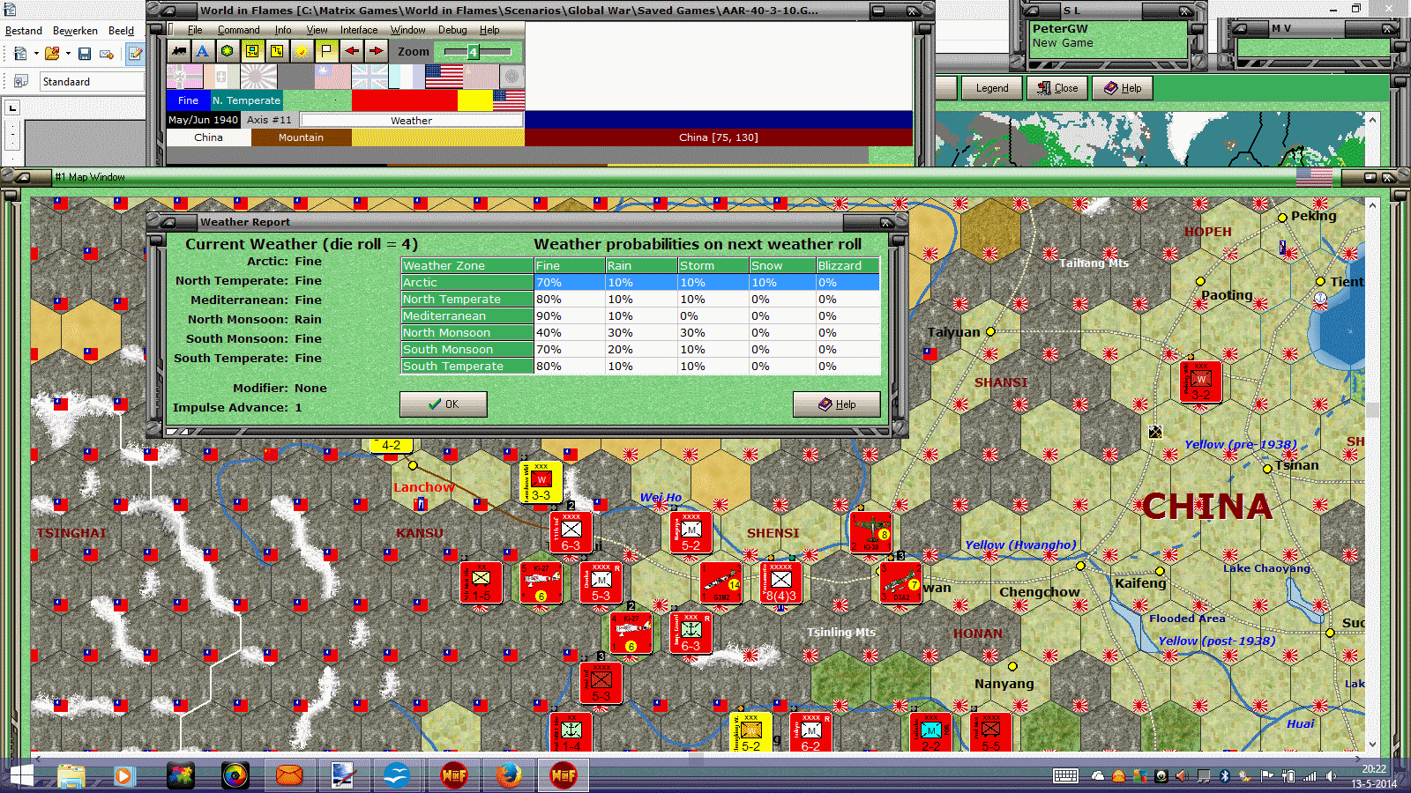1411x793 pixels.
Task: Open the orange mail app in taskbar
Action: [289, 775]
